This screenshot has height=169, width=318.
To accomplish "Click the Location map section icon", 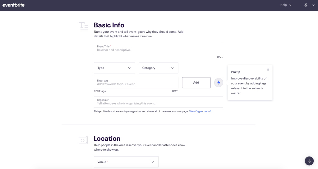I will click(x=83, y=140).
